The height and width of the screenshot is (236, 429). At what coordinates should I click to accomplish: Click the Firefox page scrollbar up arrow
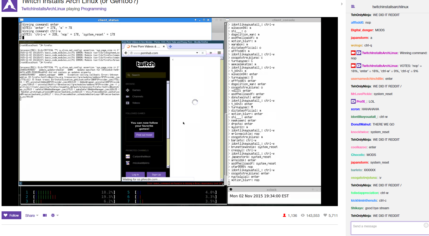(x=222, y=58)
